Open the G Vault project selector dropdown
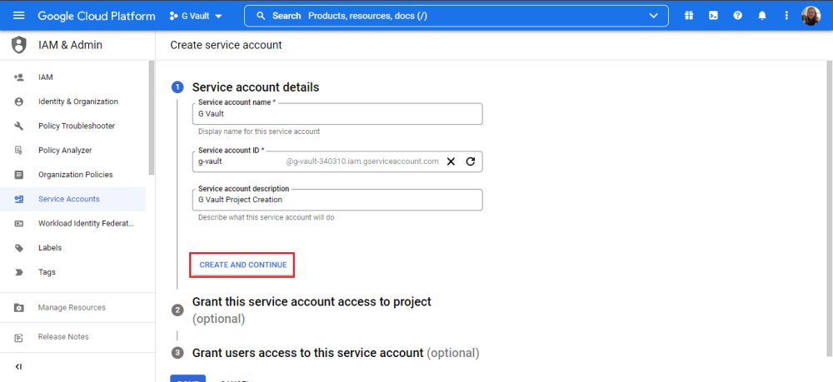Screen dimensions: 833x382 (196, 16)
